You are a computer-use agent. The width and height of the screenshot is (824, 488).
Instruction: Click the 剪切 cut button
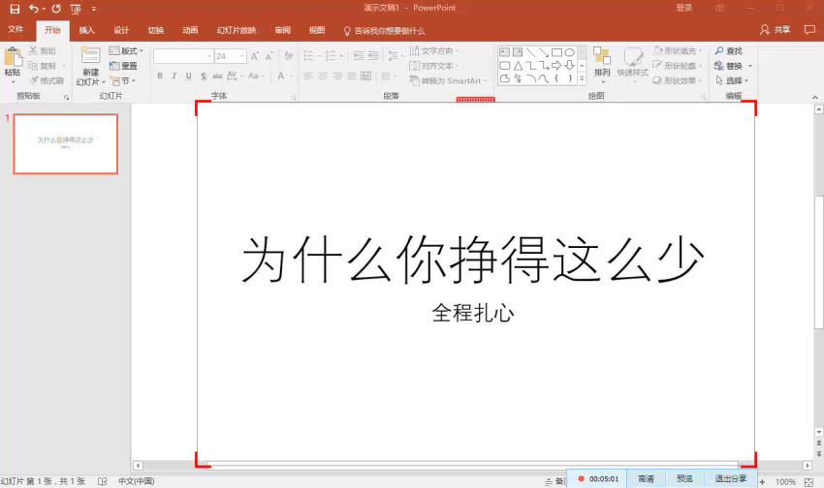[43, 51]
